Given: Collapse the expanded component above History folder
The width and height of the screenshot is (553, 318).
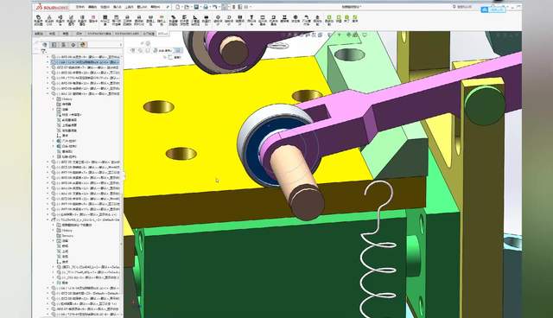Looking at the screenshot, I should 48,94.
